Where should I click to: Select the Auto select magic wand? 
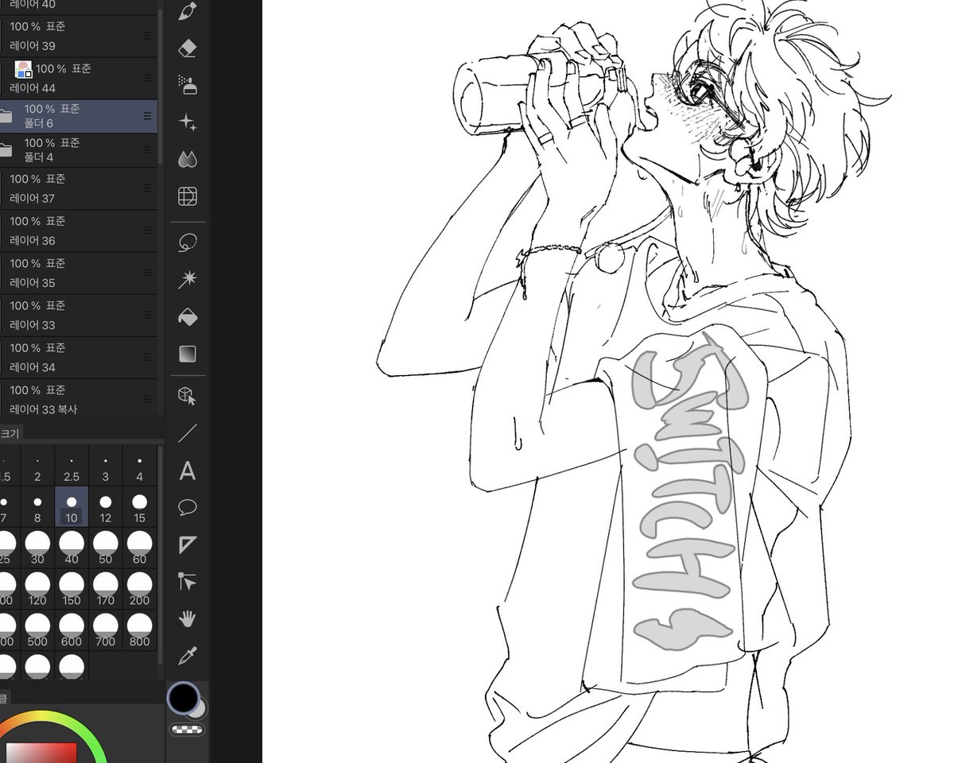point(188,279)
